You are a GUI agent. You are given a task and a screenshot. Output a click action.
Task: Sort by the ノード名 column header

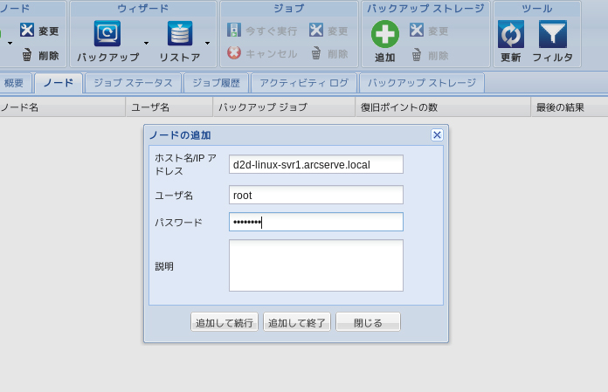(62, 107)
